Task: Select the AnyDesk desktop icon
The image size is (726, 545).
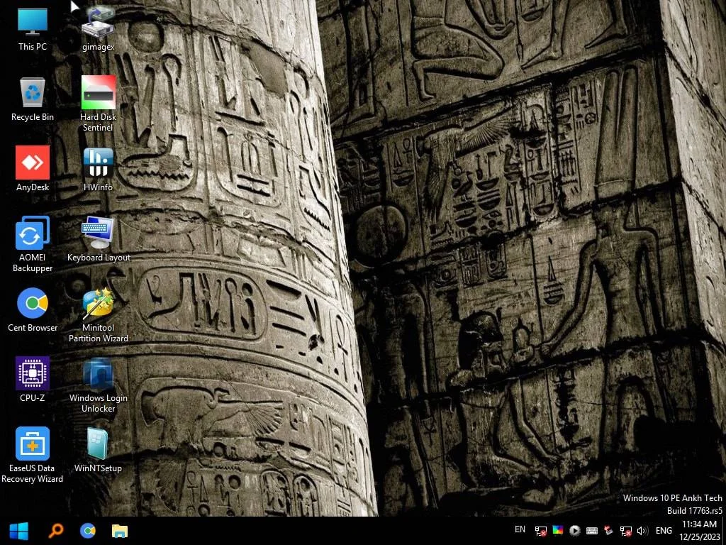Action: coord(33,169)
